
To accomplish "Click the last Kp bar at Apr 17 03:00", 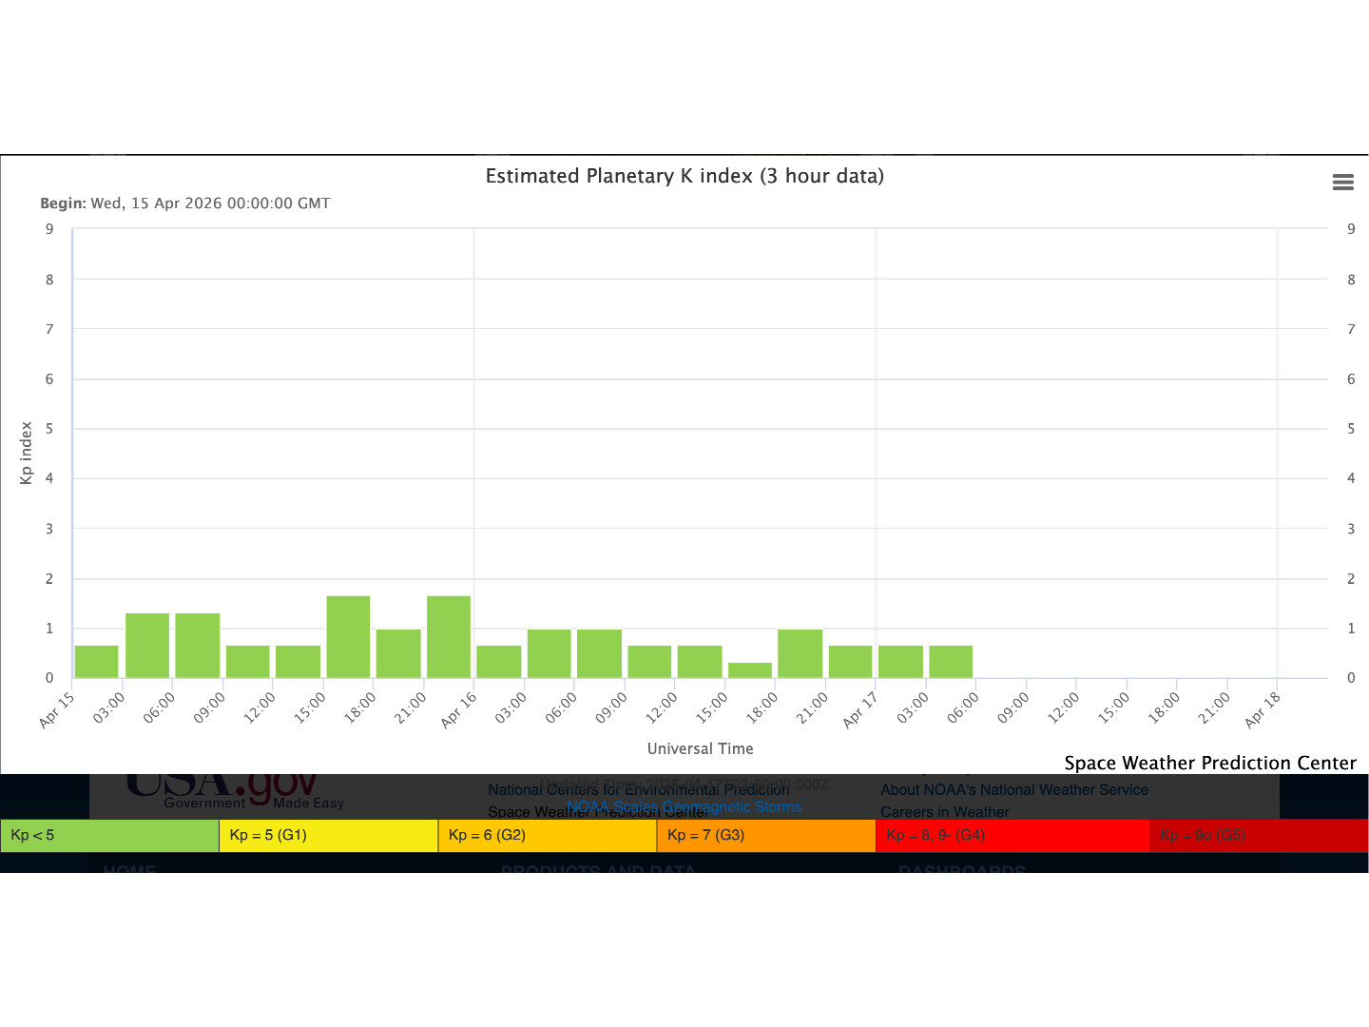I will [x=951, y=662].
